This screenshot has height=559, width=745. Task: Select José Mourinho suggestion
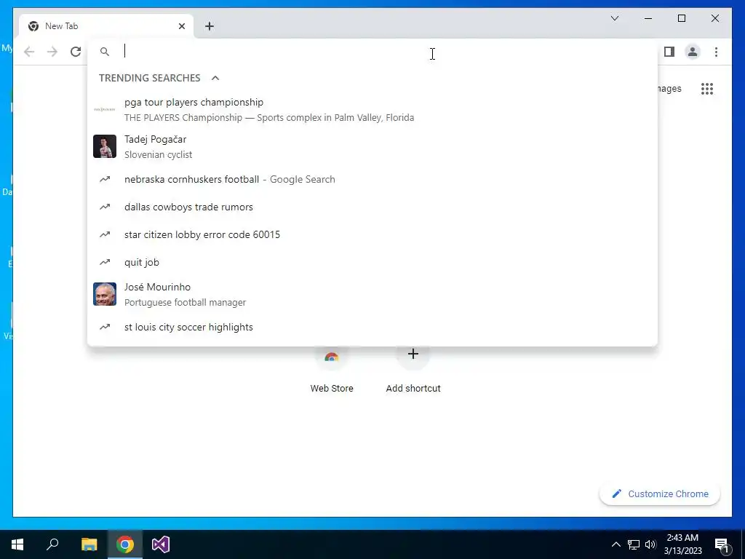[x=372, y=294]
